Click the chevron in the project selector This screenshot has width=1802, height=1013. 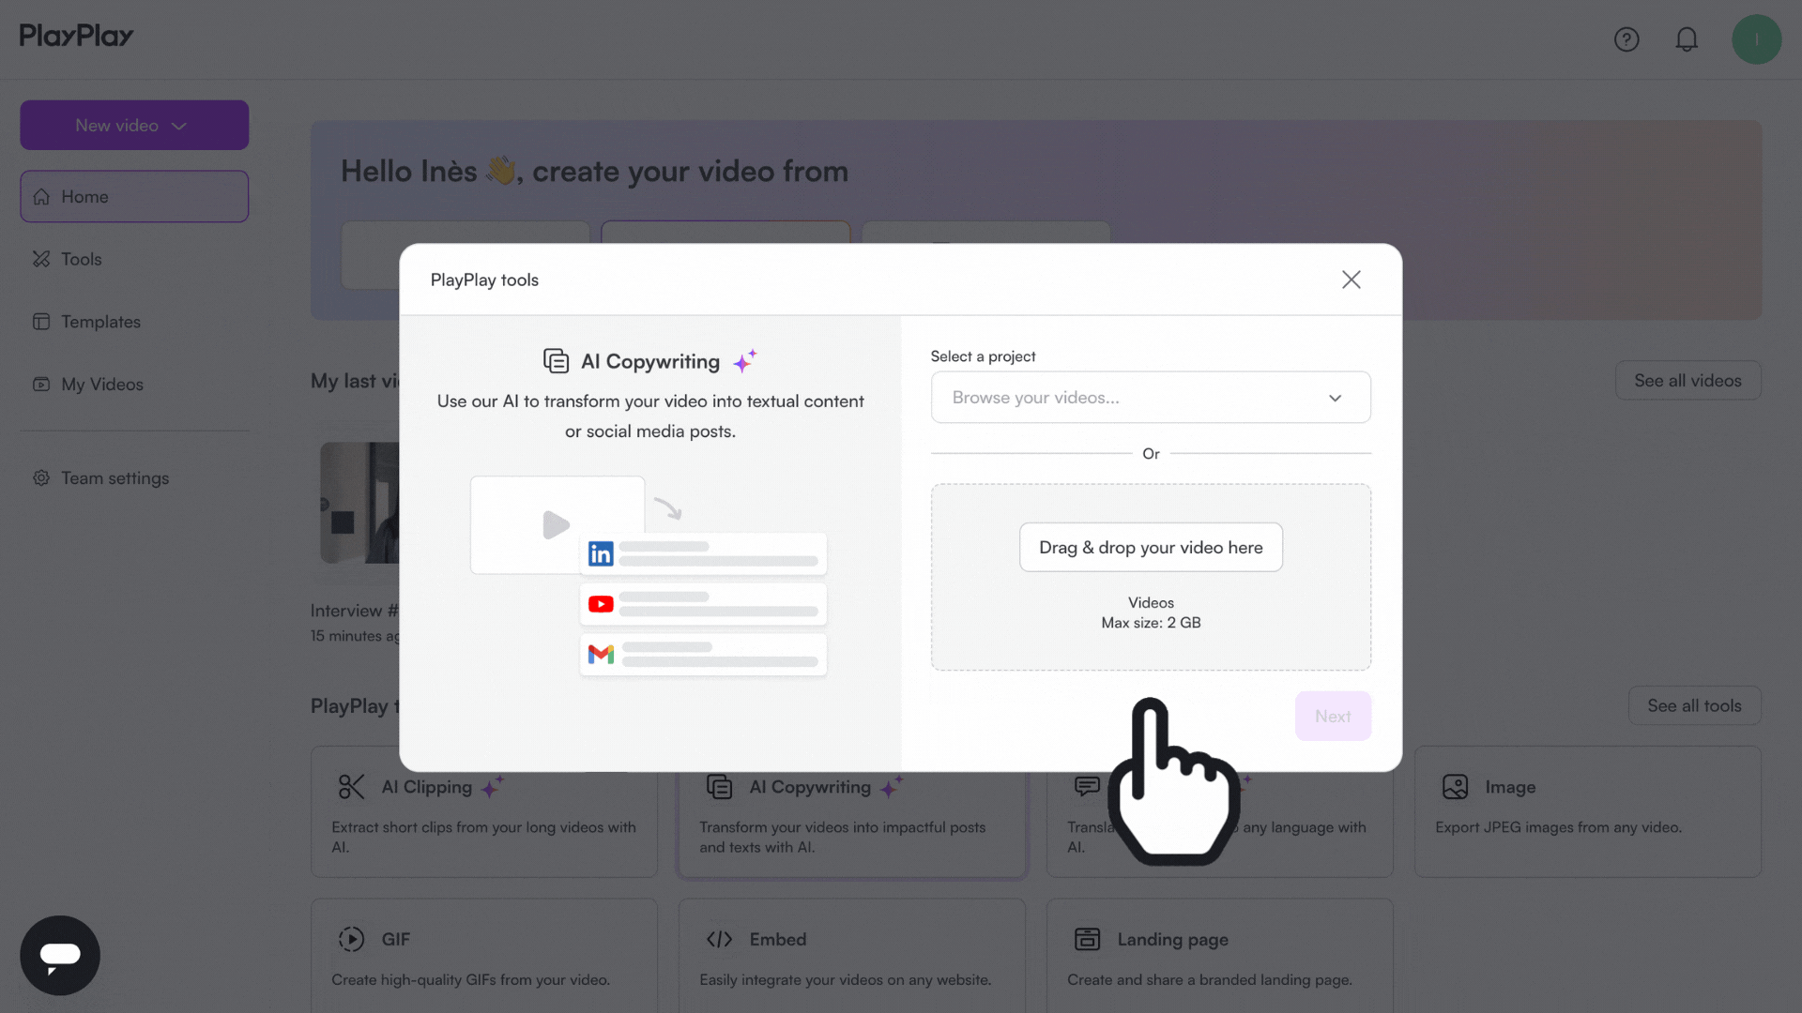click(x=1335, y=398)
